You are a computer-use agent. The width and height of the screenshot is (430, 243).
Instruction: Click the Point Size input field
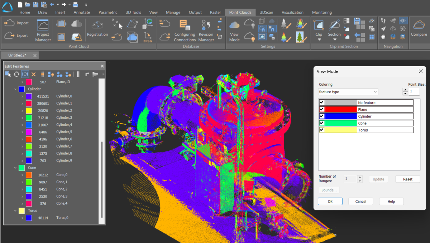414,91
